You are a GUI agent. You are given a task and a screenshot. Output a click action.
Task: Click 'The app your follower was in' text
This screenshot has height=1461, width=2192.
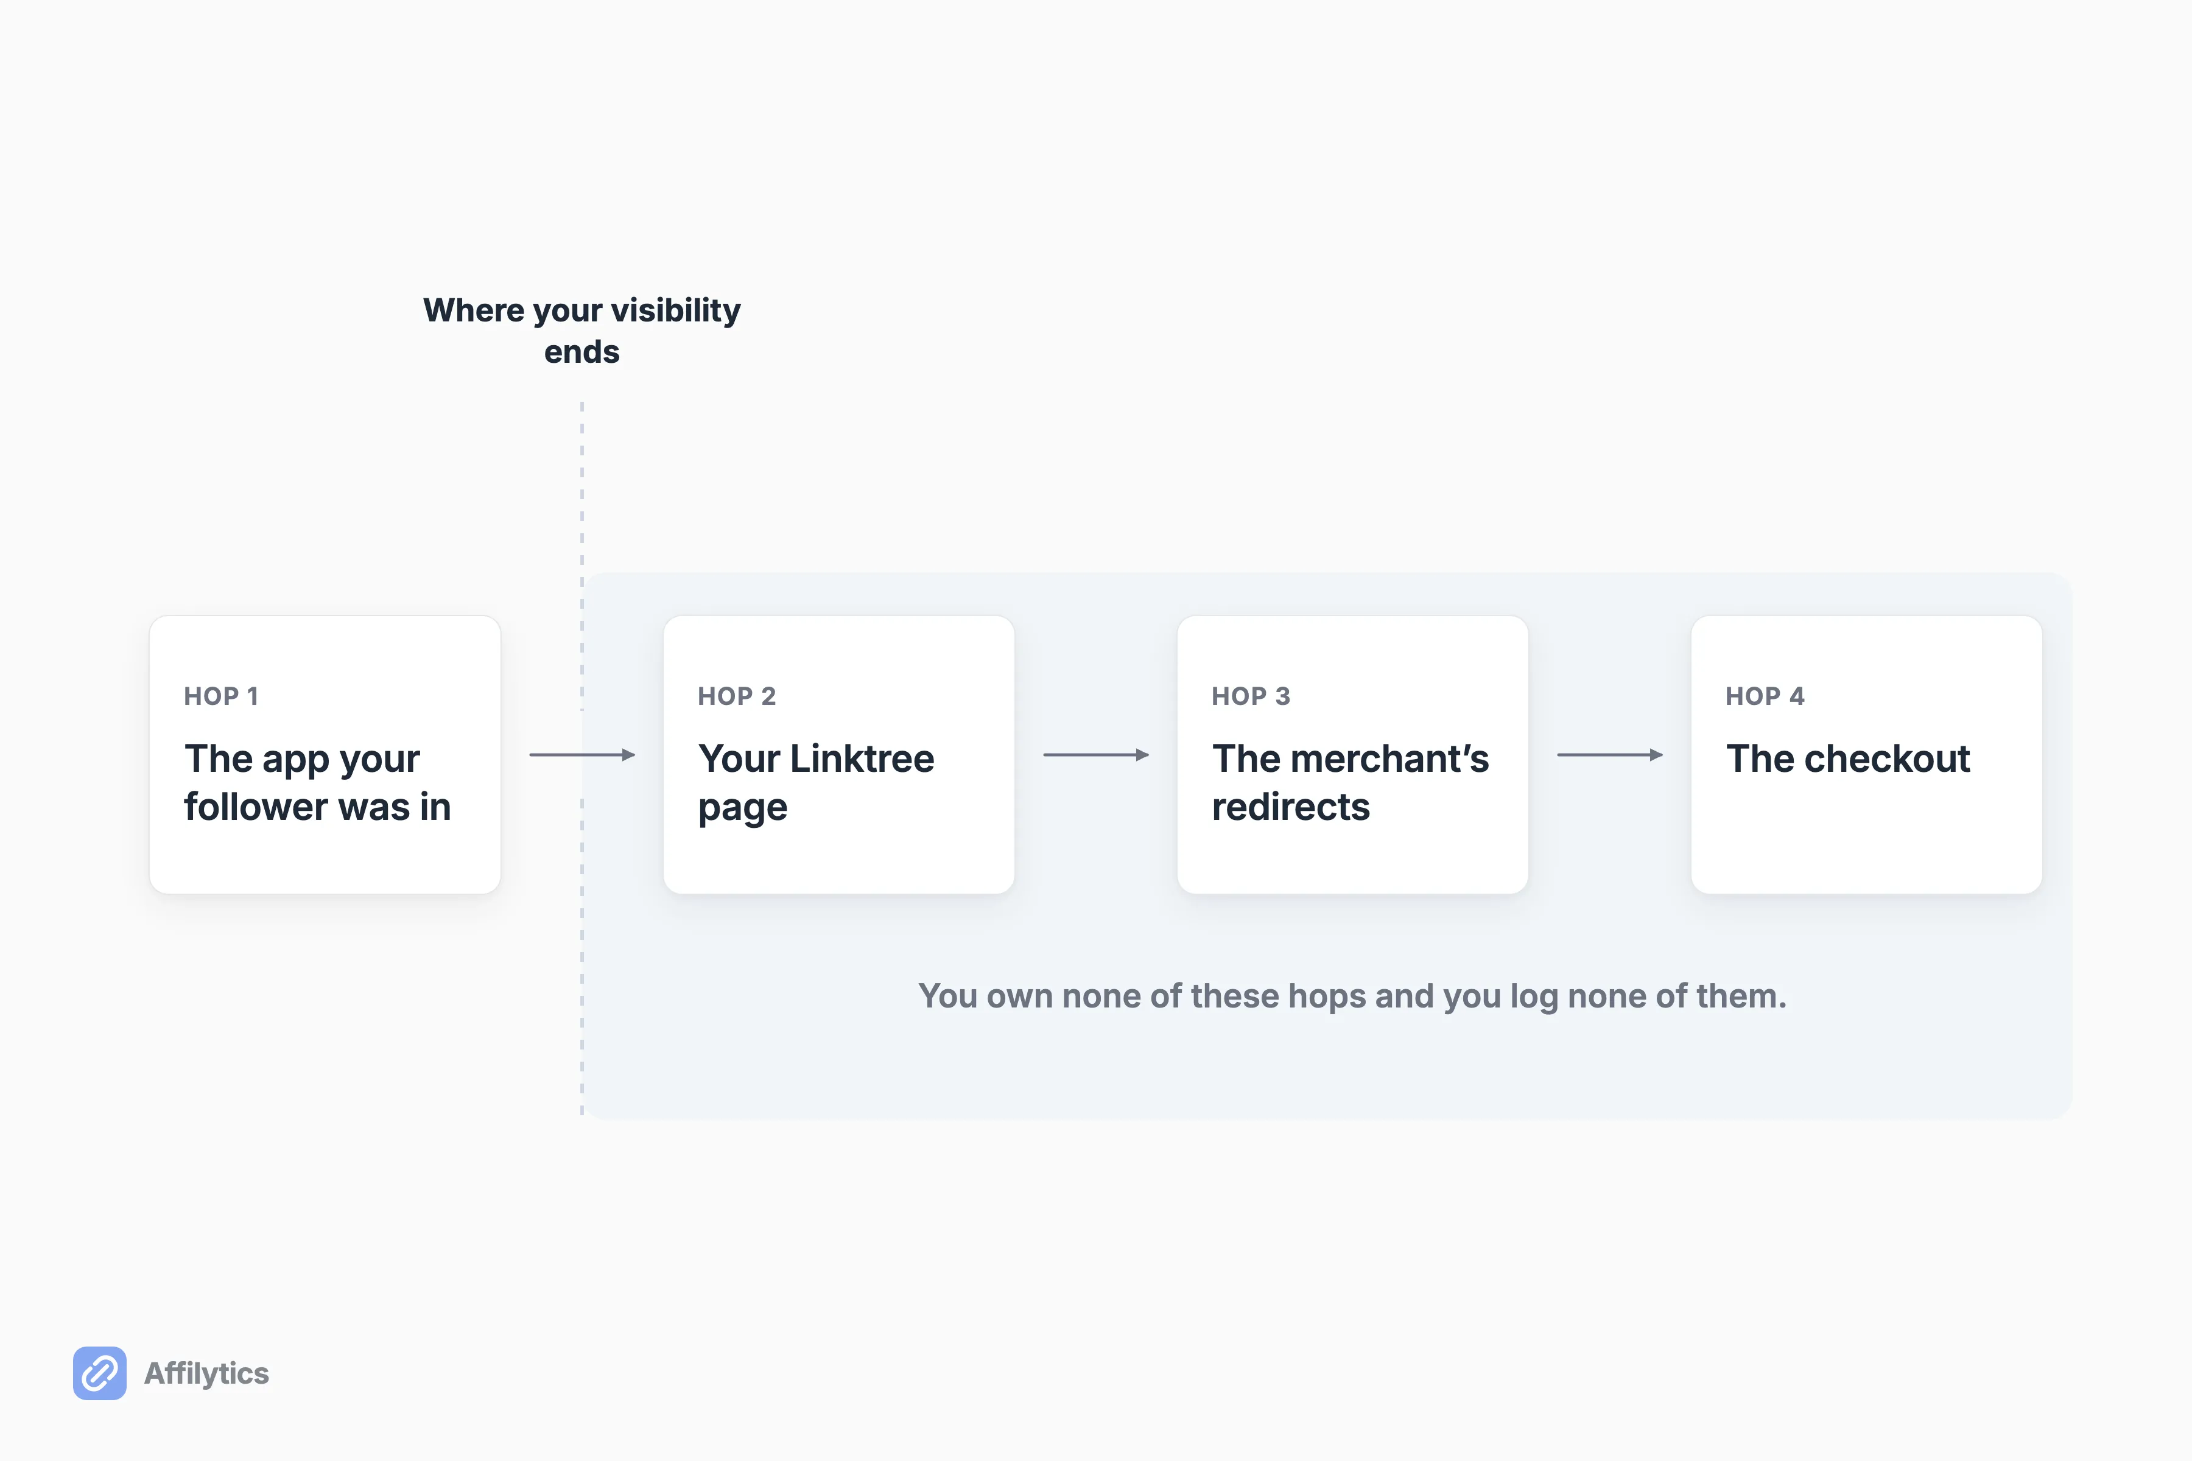pyautogui.click(x=317, y=783)
